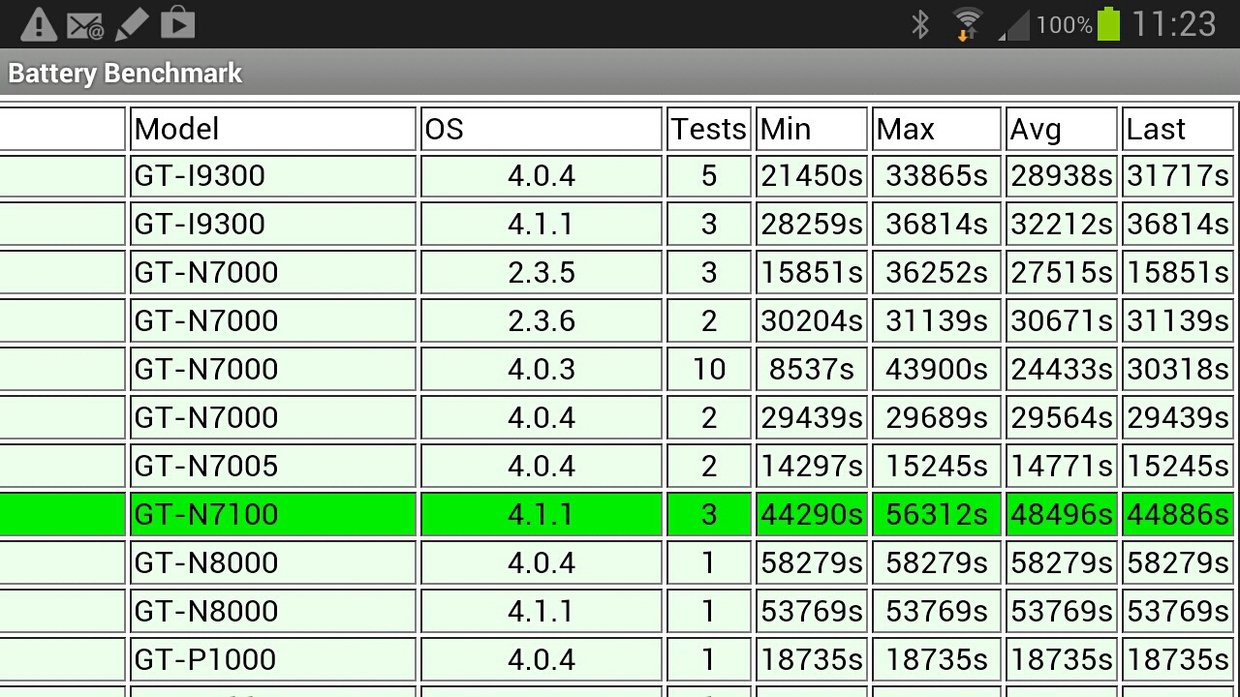Sort by the Tests column header
Viewport: 1240px width, 697px height.
708,129
